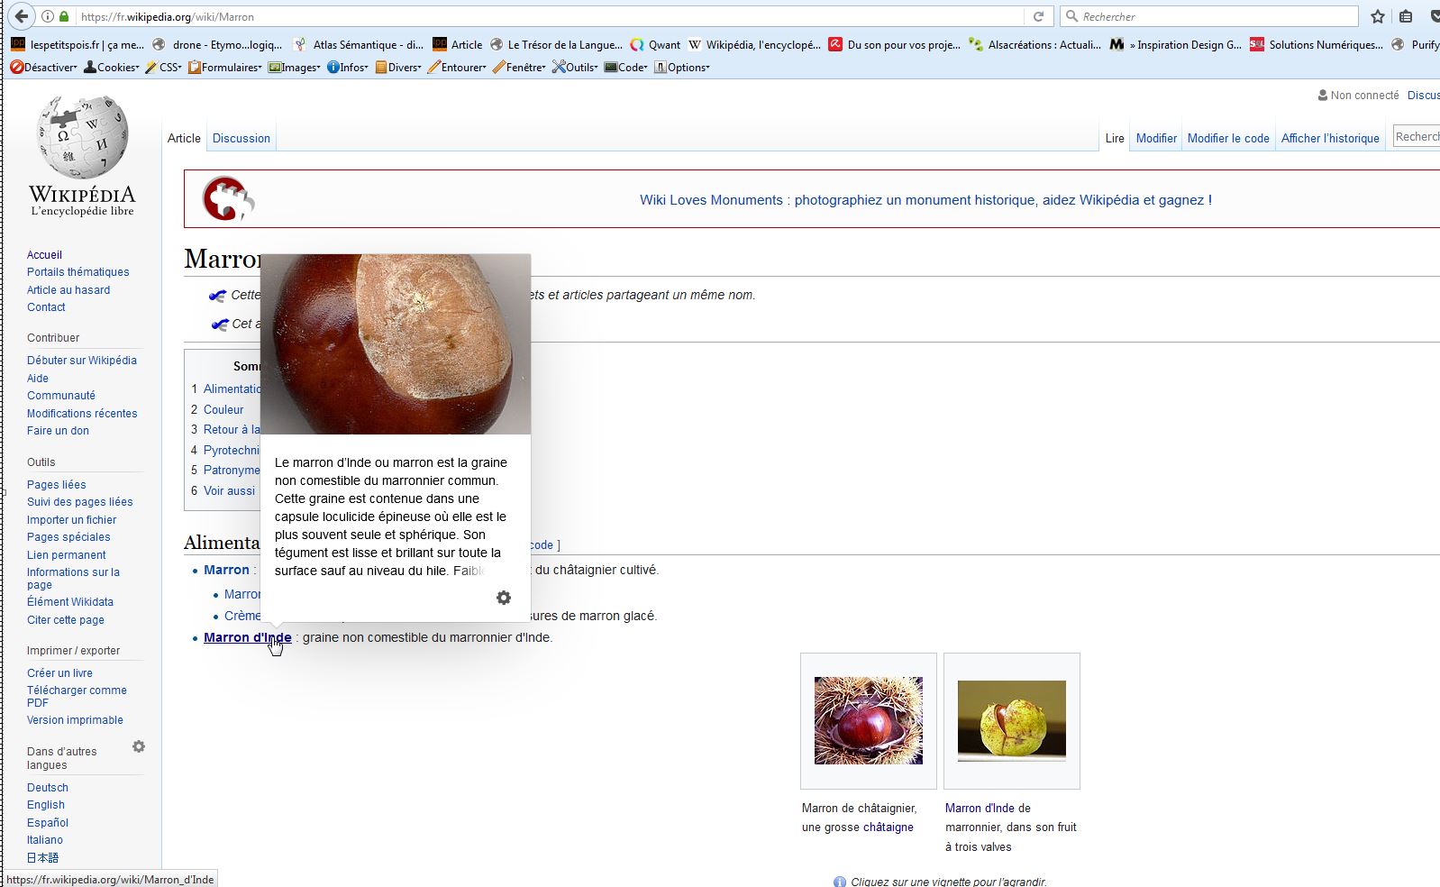Click the Wikipedia globe logo

[x=82, y=138]
